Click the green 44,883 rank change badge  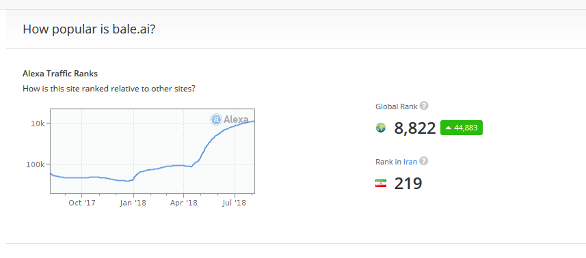click(462, 128)
